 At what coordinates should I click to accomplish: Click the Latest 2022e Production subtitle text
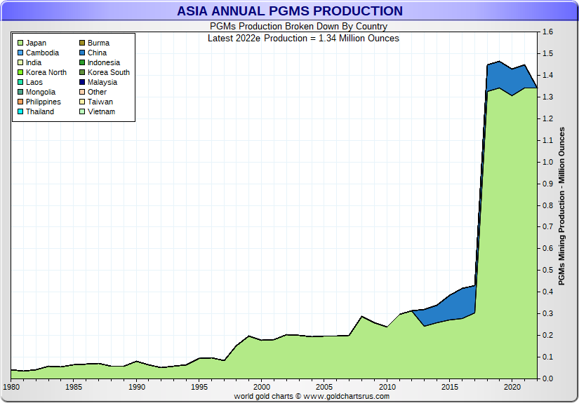click(x=303, y=38)
